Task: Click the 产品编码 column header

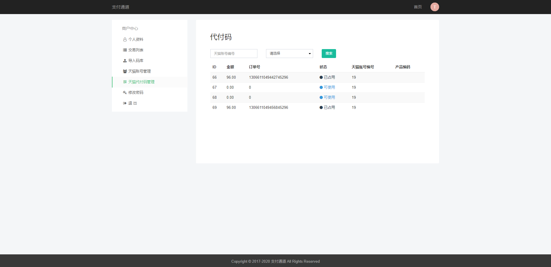Action: pyautogui.click(x=402, y=67)
